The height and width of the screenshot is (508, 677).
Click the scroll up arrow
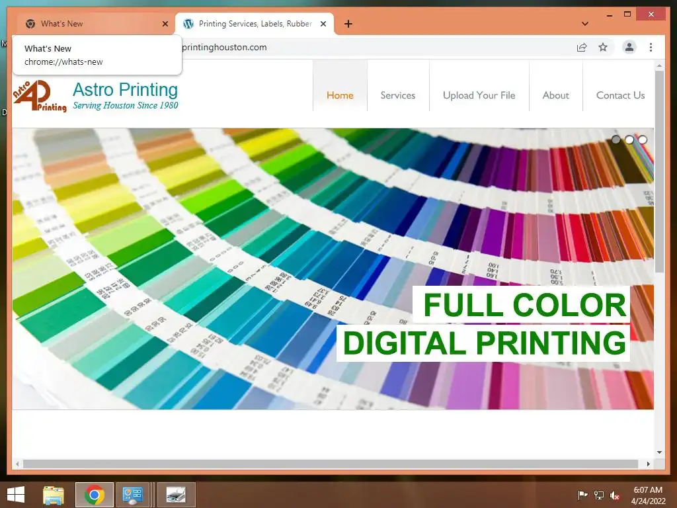click(x=659, y=66)
